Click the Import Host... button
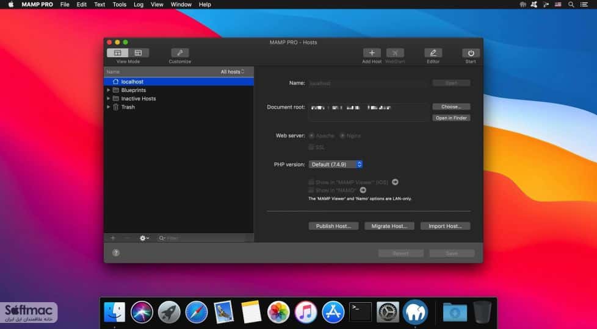 (445, 226)
